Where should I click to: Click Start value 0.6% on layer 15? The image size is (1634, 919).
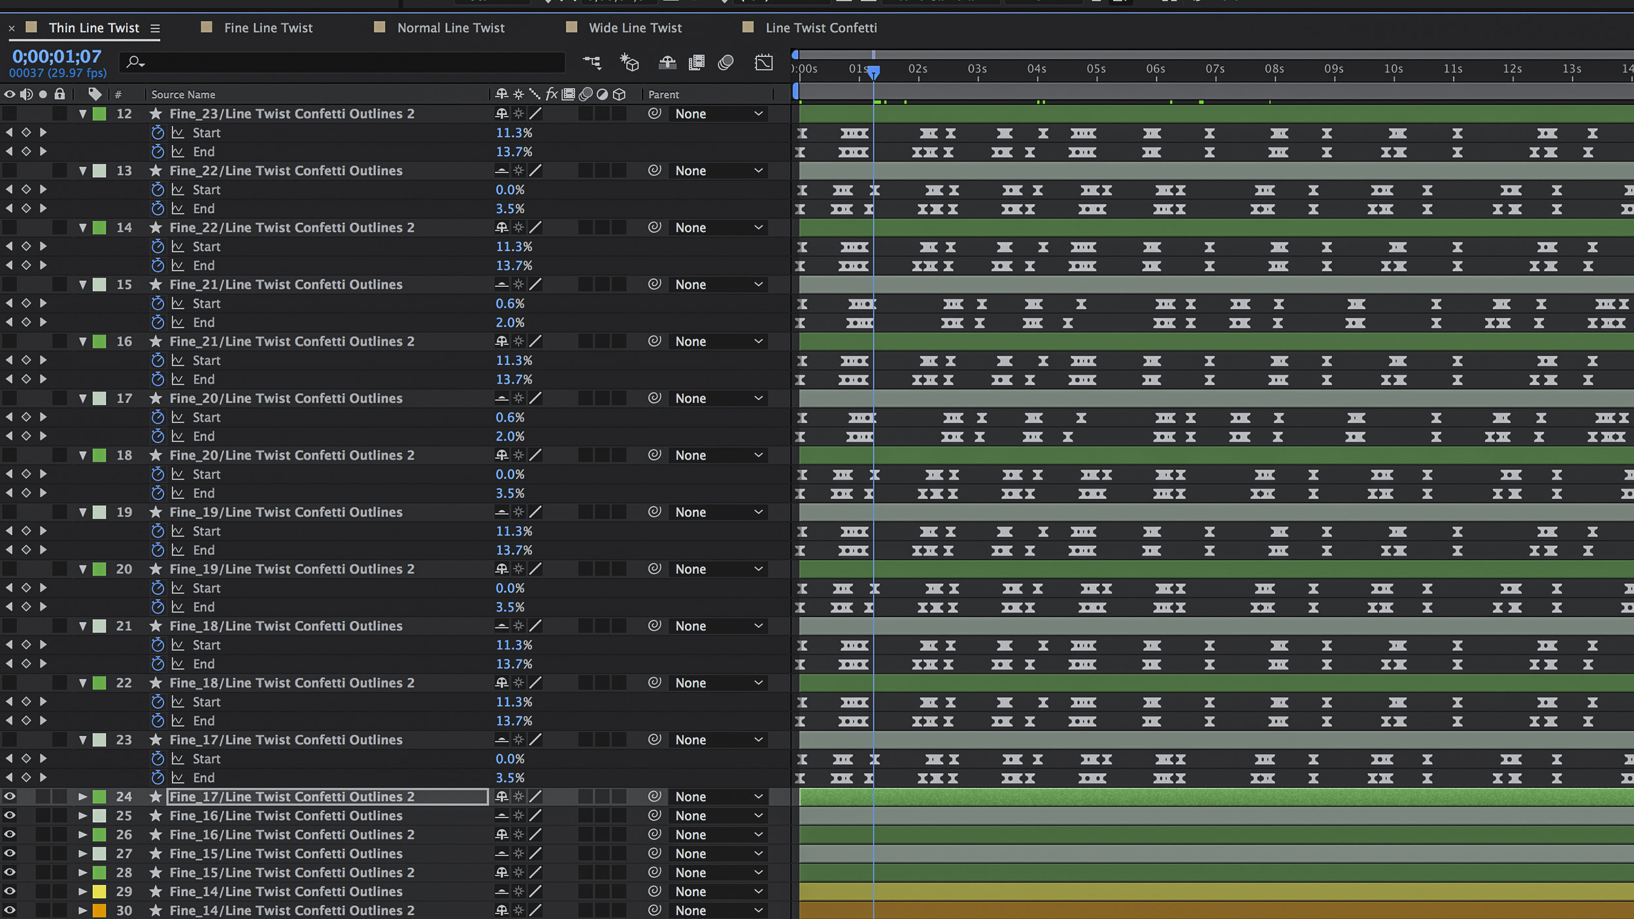pos(510,303)
